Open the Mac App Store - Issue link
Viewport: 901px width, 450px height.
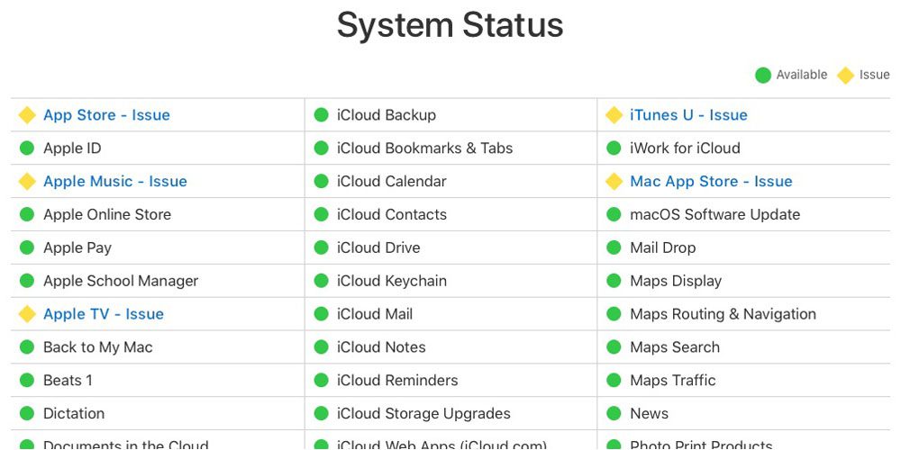(x=711, y=182)
